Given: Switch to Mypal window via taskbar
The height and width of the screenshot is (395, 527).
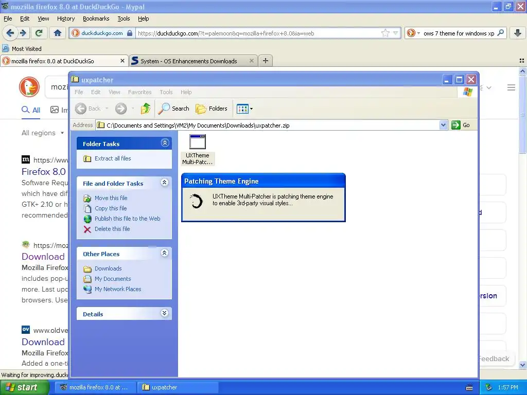Looking at the screenshot, I should 95,387.
